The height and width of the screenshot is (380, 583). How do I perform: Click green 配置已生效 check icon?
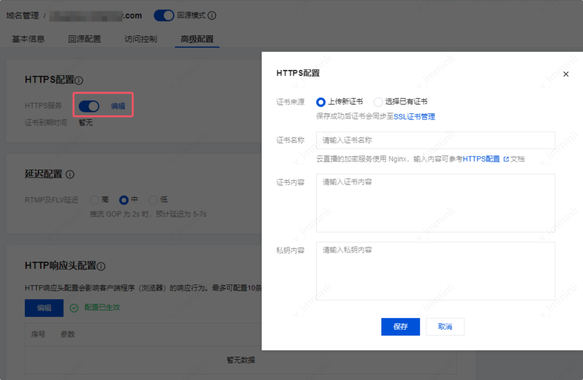pos(74,308)
